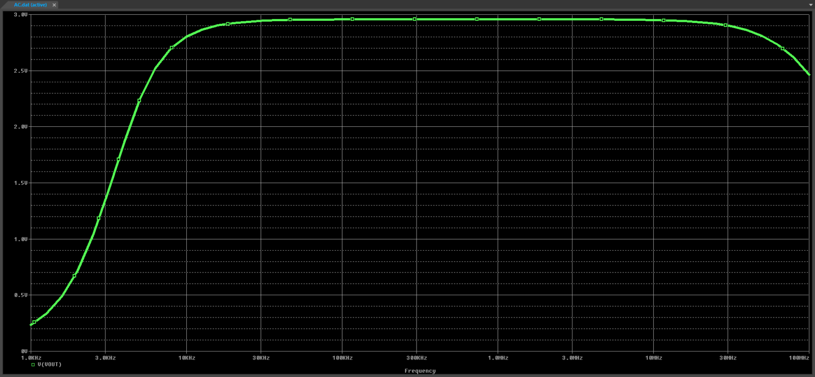Select the V(VOUT) trace name
This screenshot has height=377, width=815.
coord(50,365)
